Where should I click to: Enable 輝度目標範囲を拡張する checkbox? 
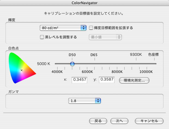click(x=91, y=28)
